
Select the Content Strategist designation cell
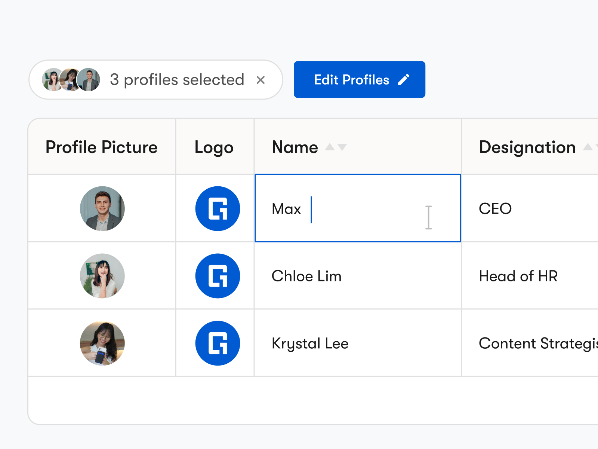530,343
